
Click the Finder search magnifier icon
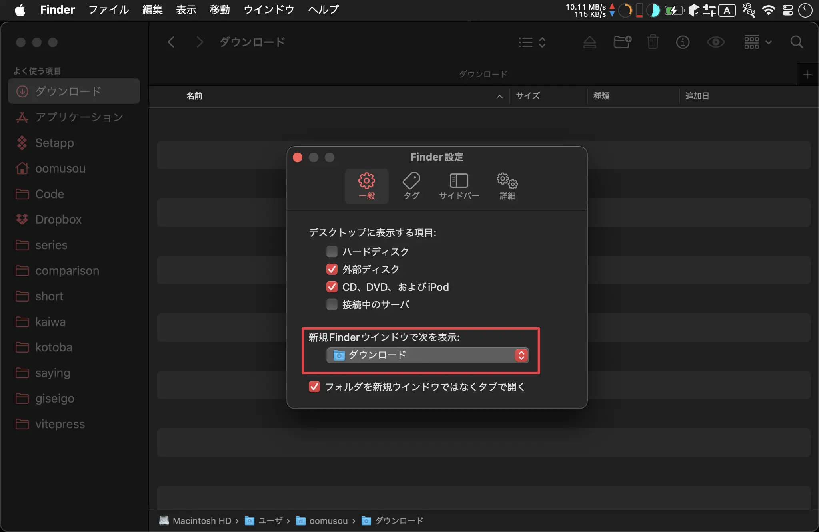tap(797, 42)
